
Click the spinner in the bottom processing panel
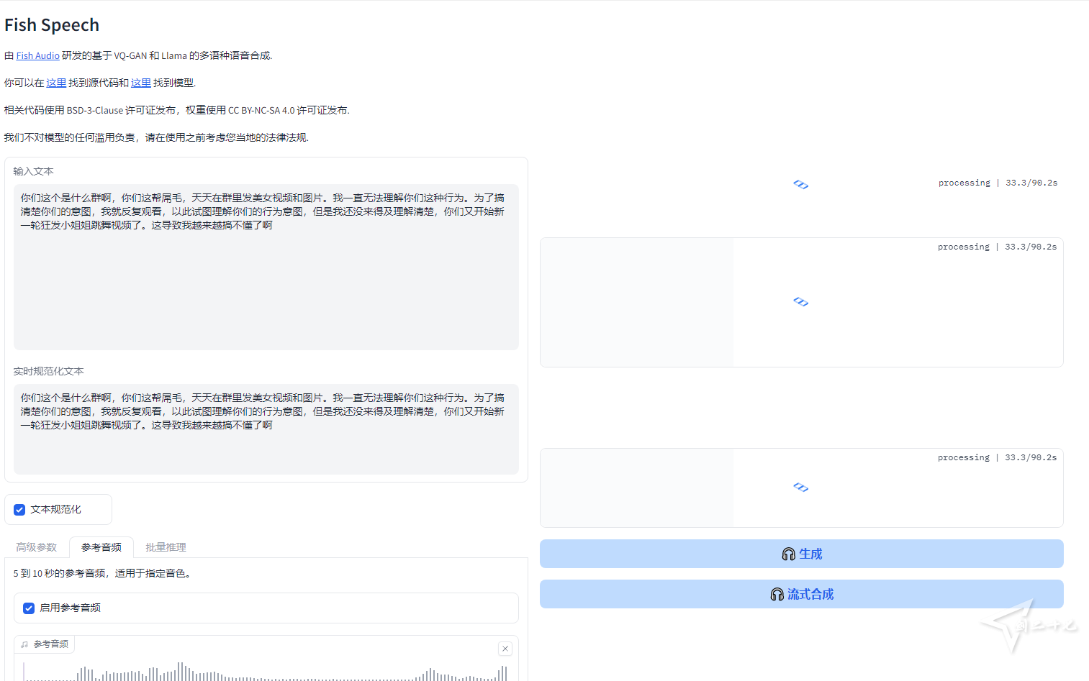tap(800, 488)
